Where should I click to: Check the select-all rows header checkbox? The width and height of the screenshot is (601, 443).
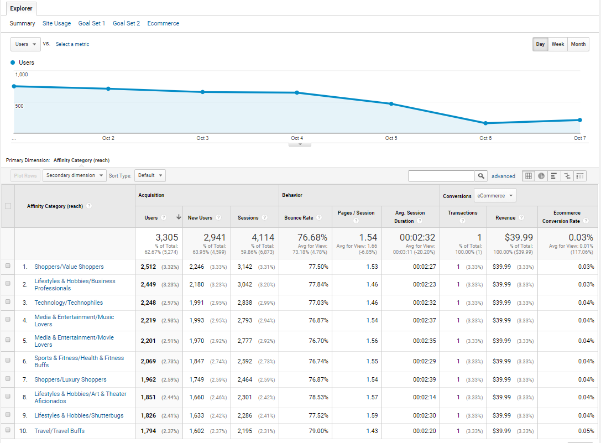tap(8, 206)
